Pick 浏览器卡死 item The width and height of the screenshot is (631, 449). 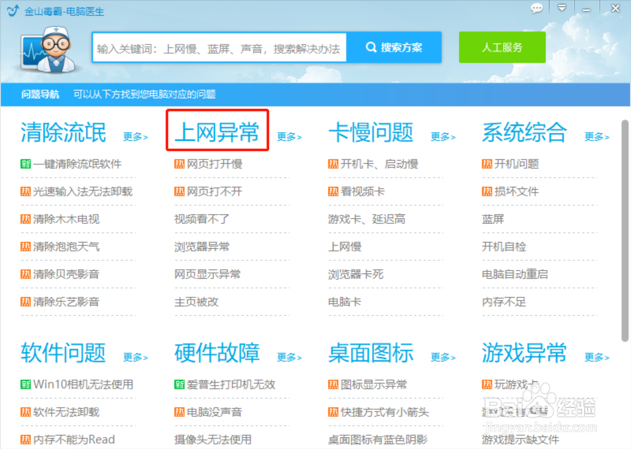356,274
